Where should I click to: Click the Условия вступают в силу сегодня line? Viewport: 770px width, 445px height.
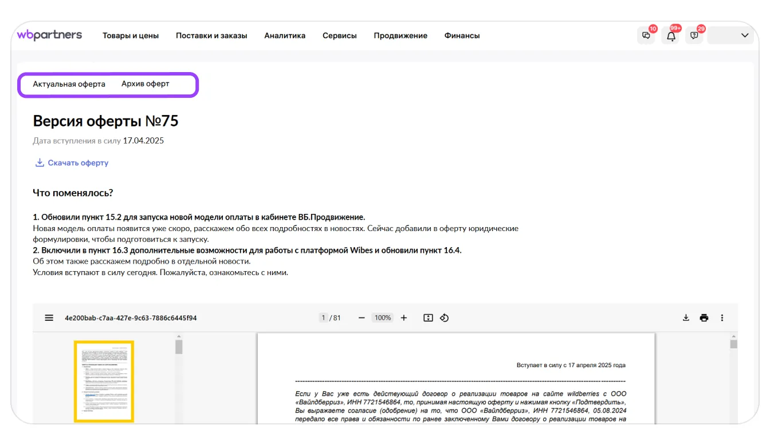pyautogui.click(x=160, y=273)
